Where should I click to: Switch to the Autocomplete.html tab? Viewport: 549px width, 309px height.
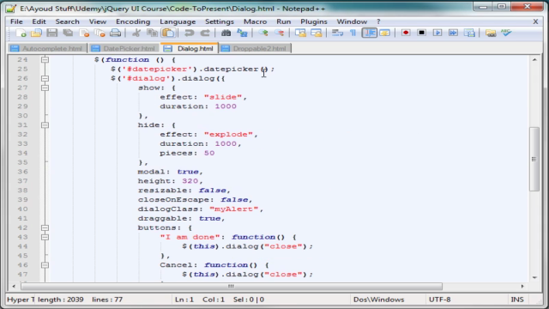[x=48, y=49]
